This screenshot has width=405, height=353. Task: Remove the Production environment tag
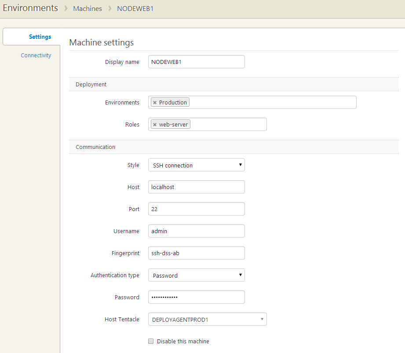[x=155, y=102]
